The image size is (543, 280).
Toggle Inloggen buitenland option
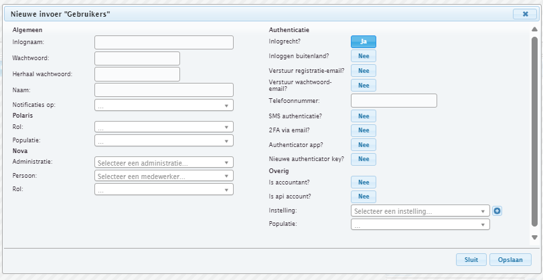[x=364, y=56]
